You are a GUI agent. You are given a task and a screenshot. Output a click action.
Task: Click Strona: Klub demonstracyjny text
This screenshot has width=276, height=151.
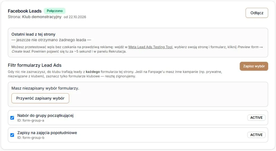coord(35,17)
